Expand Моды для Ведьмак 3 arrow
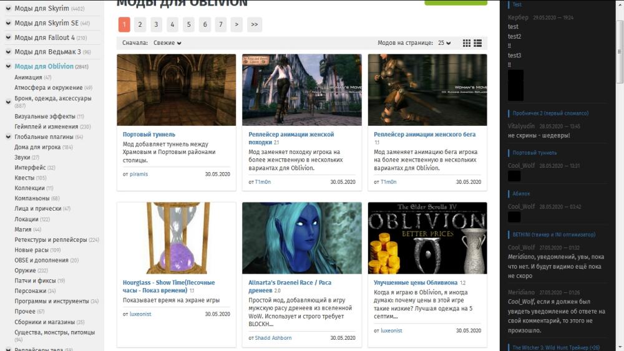Image resolution: width=624 pixels, height=351 pixels. point(8,52)
